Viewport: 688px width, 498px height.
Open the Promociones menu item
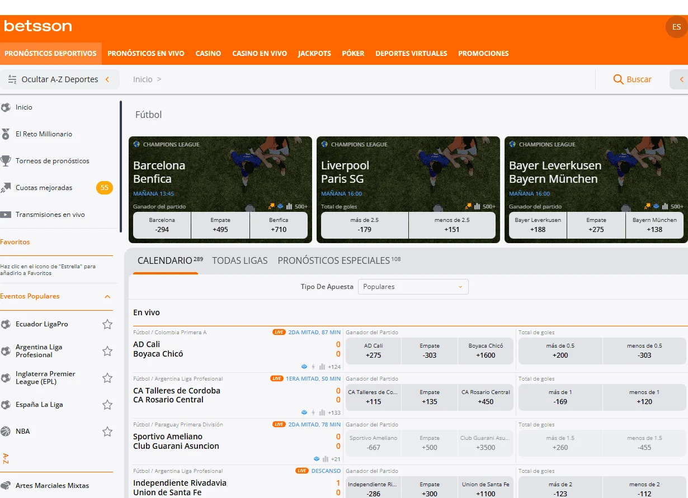tap(483, 54)
